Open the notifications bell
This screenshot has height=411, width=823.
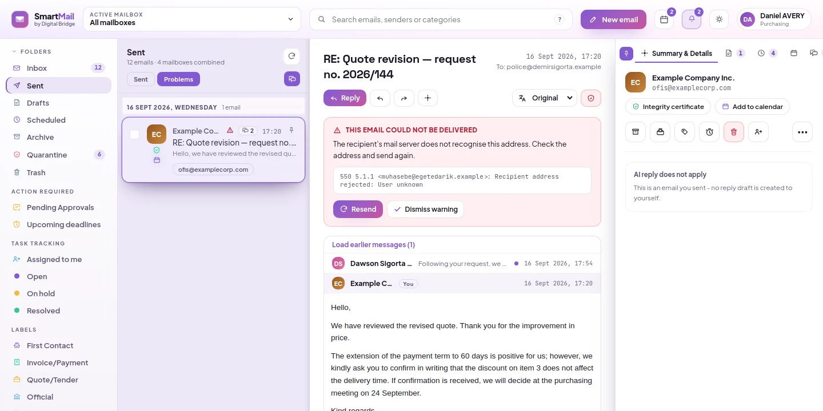coord(692,19)
